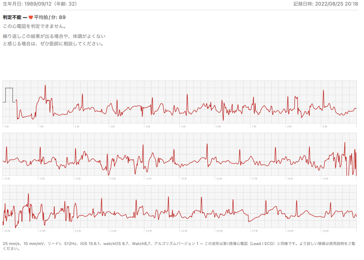The width and height of the screenshot is (364, 260).
Task: Click the square calibration pulse at strip start
Action: coord(9,95)
